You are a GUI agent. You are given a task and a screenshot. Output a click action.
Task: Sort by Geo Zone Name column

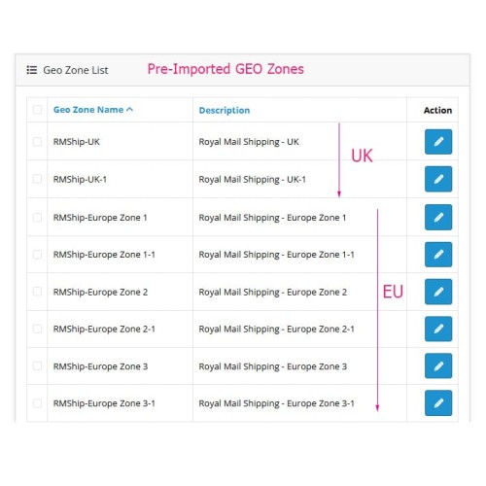(88, 110)
